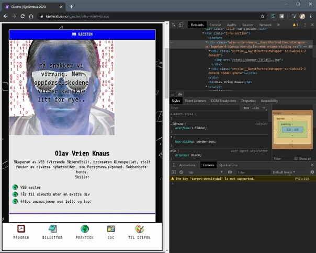Open the media control playlist icon
The width and height of the screenshot is (316, 253).
[x=294, y=16]
